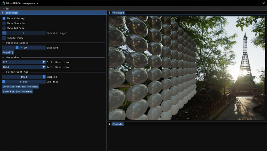Select the Show Cubemap radio button
The image size is (267, 151).
click(4, 18)
